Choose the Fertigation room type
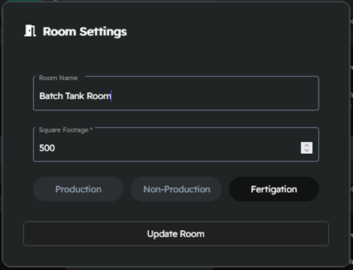This screenshot has height=270, width=353. (x=274, y=189)
